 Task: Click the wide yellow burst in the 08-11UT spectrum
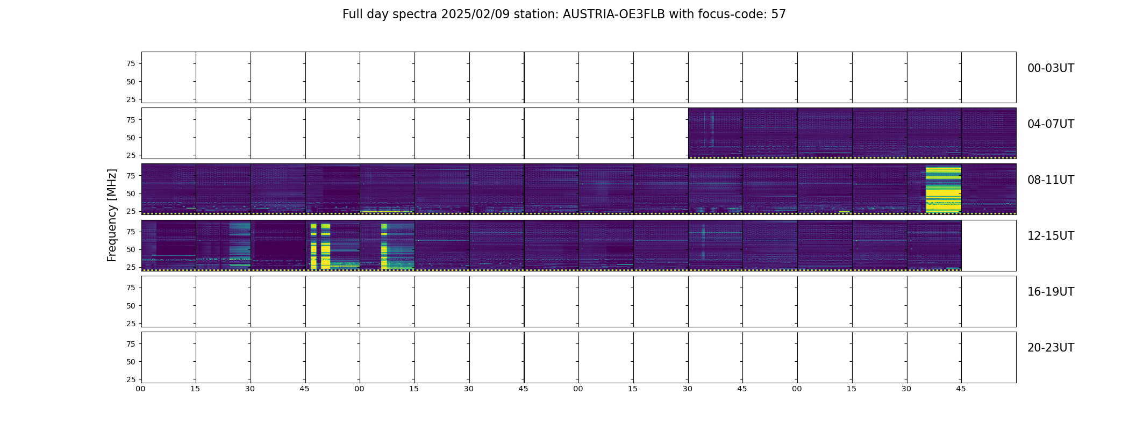point(944,189)
